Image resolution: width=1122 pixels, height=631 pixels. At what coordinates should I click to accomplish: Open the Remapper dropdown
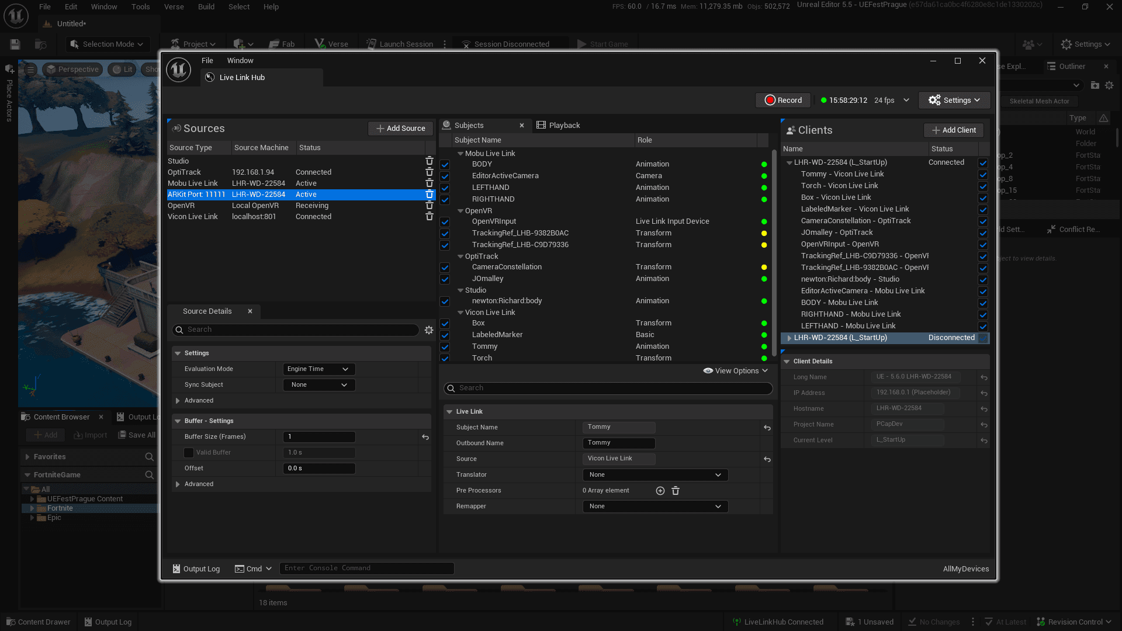655,507
